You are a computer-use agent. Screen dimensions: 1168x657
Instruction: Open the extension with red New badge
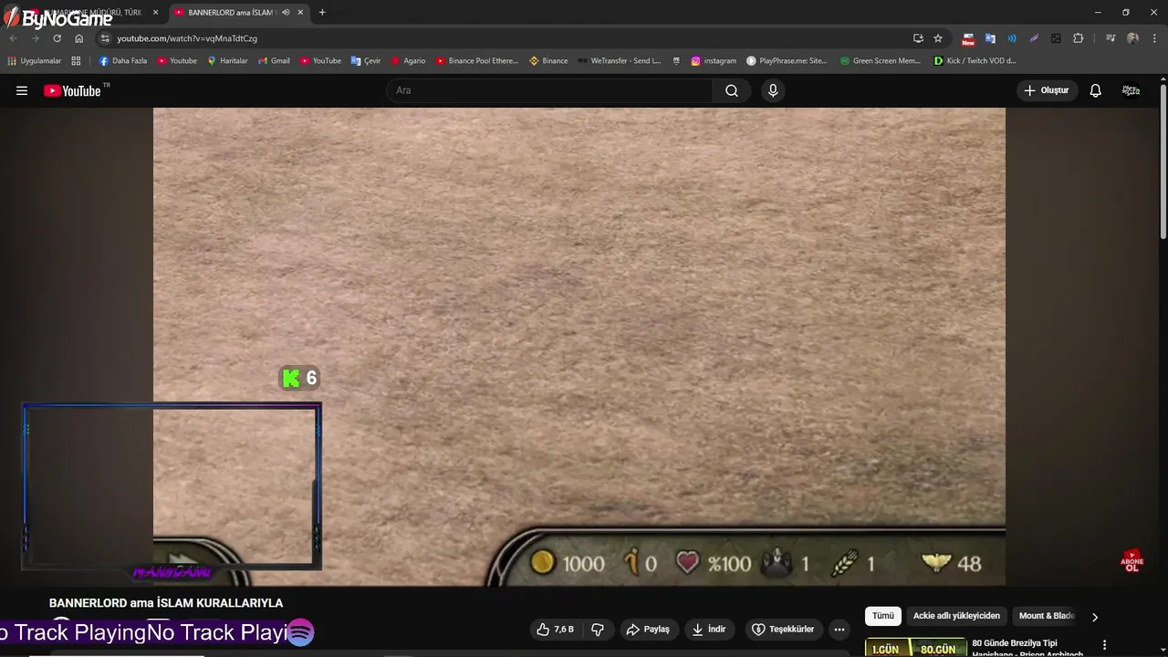(x=968, y=38)
